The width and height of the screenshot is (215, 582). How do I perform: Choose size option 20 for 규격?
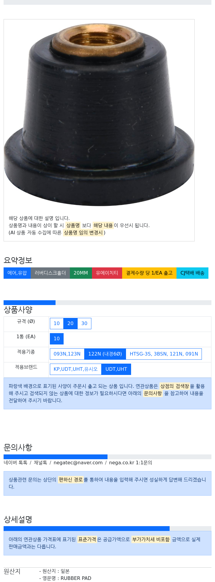click(x=70, y=324)
